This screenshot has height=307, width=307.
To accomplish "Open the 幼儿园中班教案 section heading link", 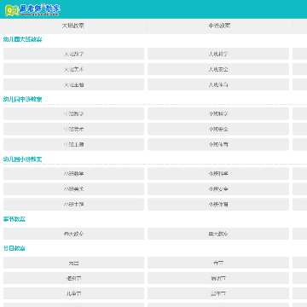I will (22, 99).
